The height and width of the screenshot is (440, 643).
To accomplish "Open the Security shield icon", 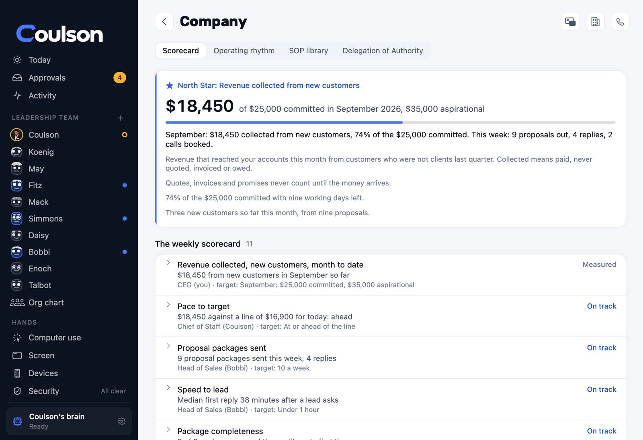I will tap(17, 391).
